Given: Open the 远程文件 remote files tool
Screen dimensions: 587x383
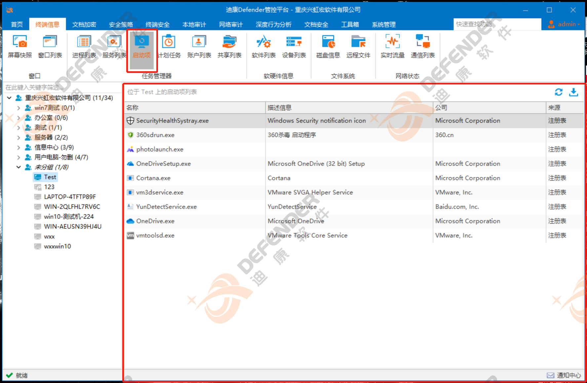Looking at the screenshot, I should [358, 47].
